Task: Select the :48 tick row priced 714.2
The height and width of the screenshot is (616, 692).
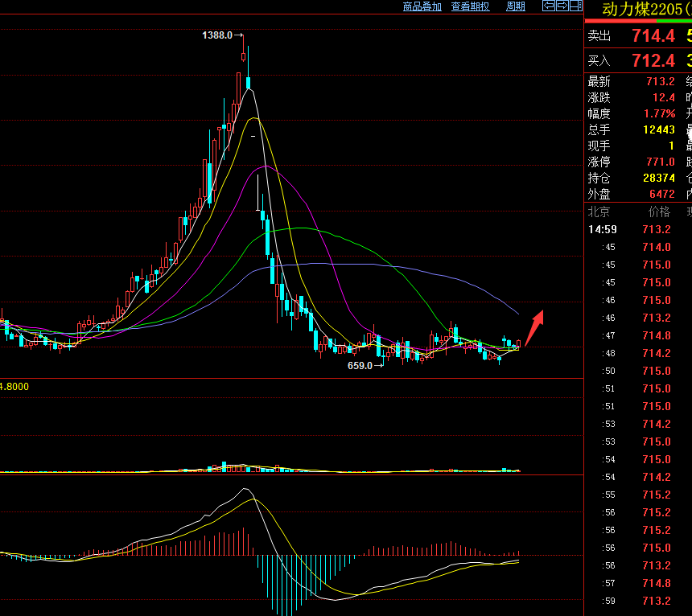Action: [638, 353]
